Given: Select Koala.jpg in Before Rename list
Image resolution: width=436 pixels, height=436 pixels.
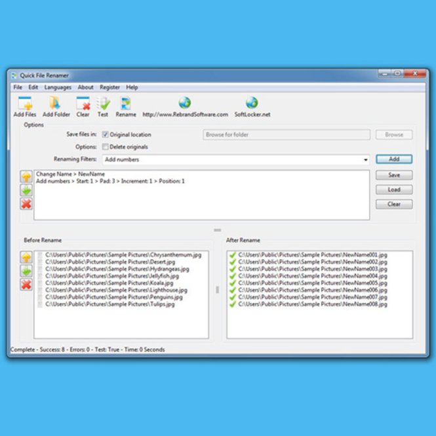Looking at the screenshot, I should tap(109, 283).
